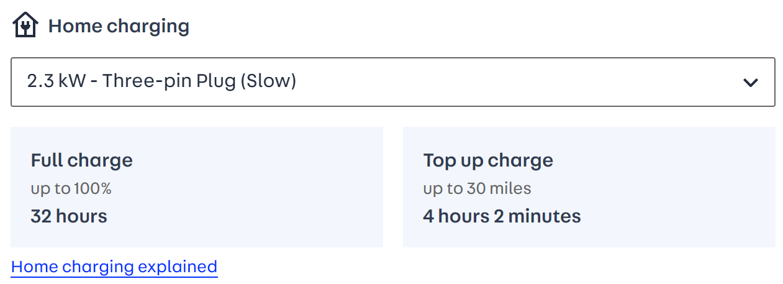This screenshot has height=284, width=783.
Task: Click the home charging plug icon
Action: pyautogui.click(x=25, y=26)
